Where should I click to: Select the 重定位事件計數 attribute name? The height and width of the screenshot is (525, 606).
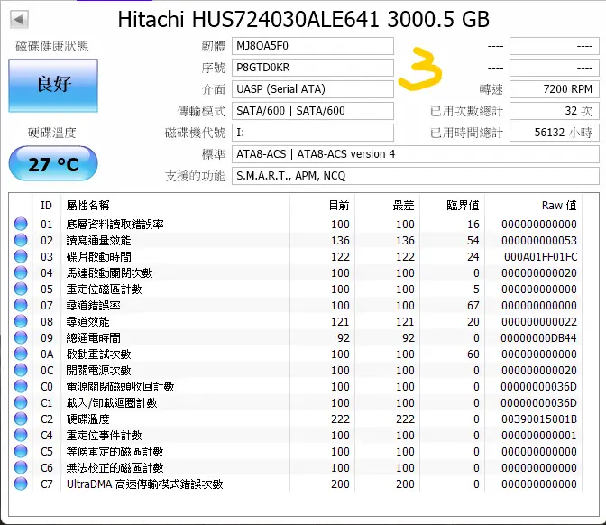pyautogui.click(x=104, y=436)
